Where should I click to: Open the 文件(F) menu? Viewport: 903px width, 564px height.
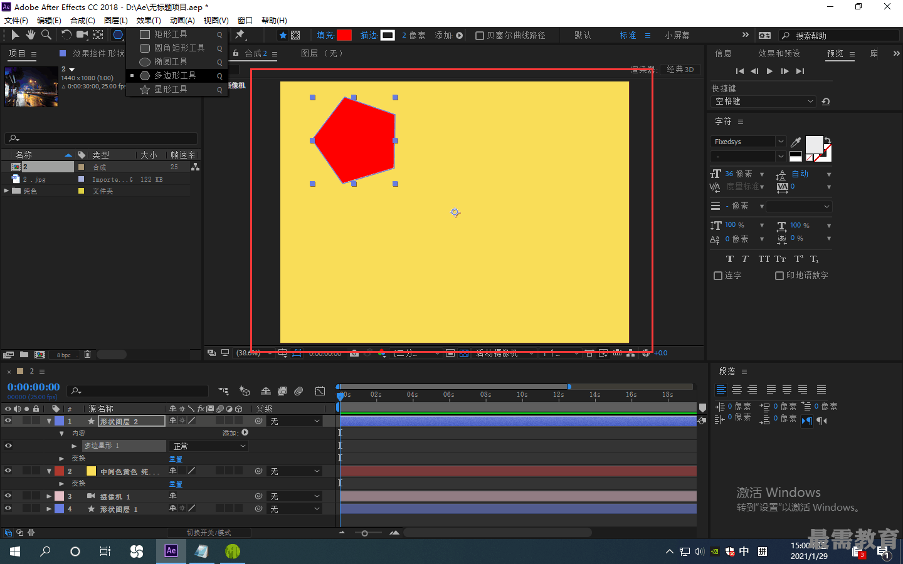[16, 21]
